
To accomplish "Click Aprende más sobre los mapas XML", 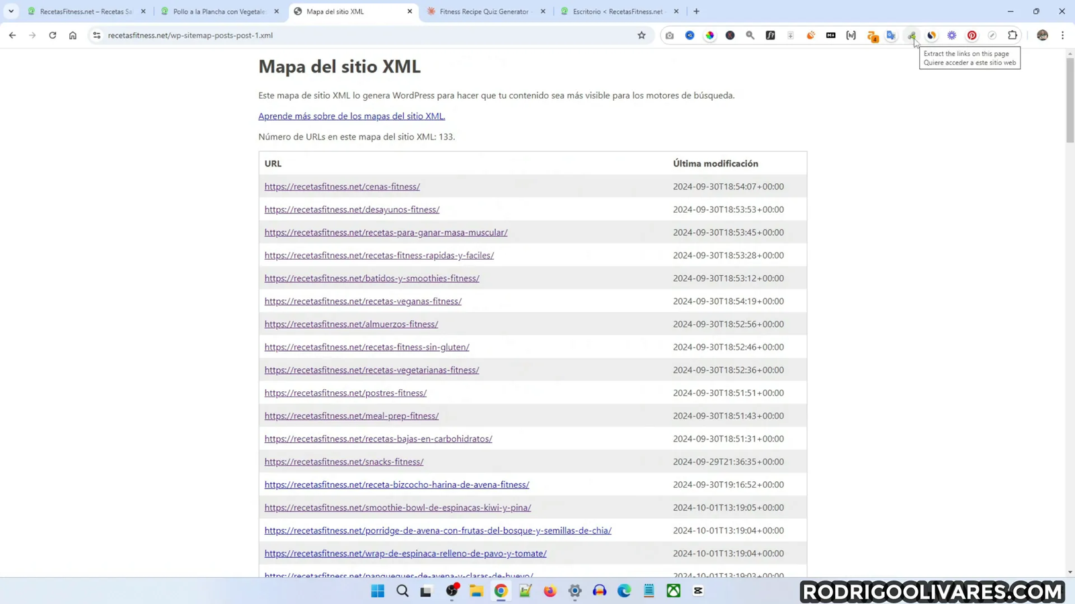I will click(x=351, y=115).
